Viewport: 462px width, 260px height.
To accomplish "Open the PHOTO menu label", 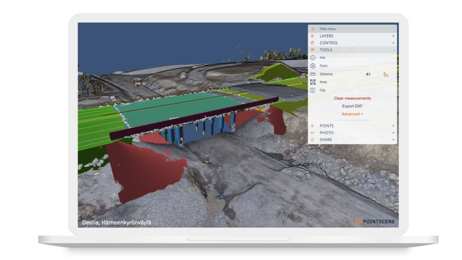I will pyautogui.click(x=326, y=133).
